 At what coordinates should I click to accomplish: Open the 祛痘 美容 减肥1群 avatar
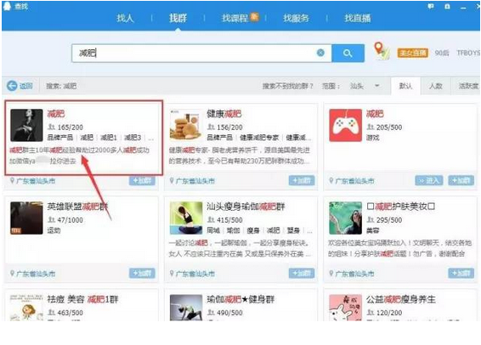pyautogui.click(x=26, y=308)
